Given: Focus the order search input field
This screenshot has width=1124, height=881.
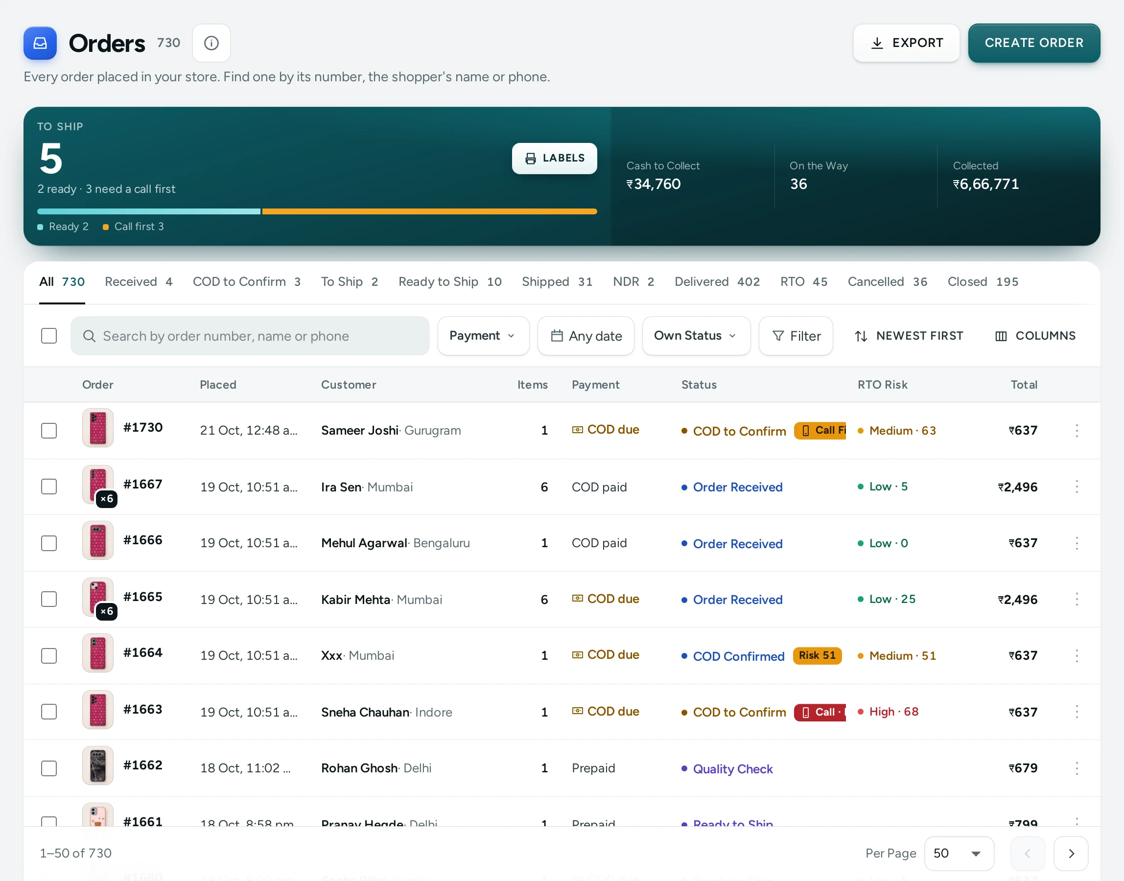Looking at the screenshot, I should click(x=250, y=336).
